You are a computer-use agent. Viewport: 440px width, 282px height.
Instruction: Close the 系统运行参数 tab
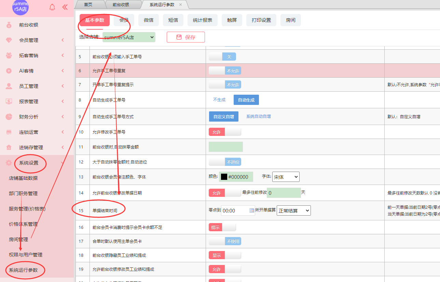180,4
